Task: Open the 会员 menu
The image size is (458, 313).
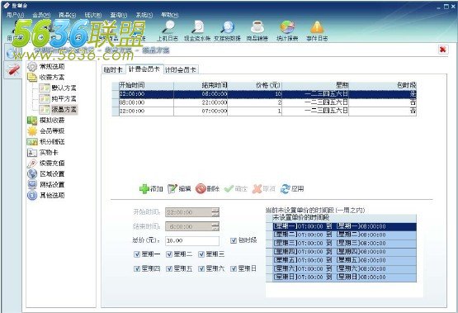Action: pos(41,15)
